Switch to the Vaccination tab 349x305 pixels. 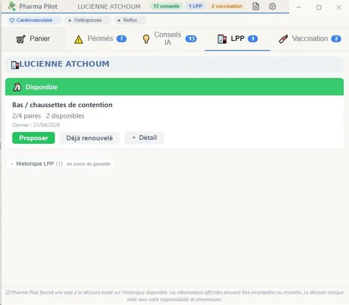310,39
